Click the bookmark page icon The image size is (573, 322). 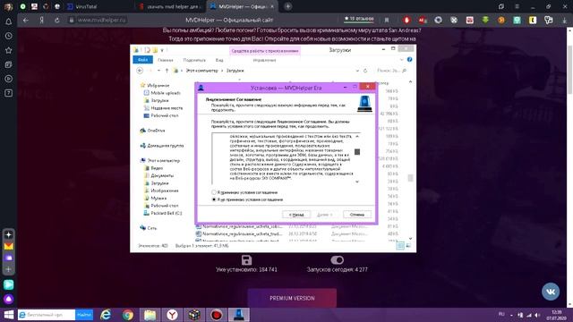[386, 20]
